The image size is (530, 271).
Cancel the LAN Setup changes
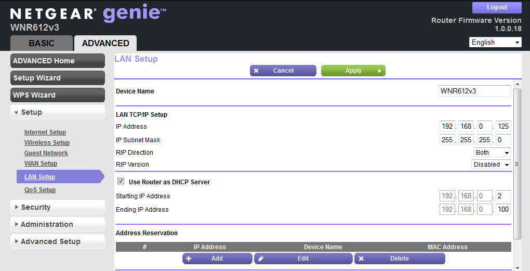(x=283, y=71)
